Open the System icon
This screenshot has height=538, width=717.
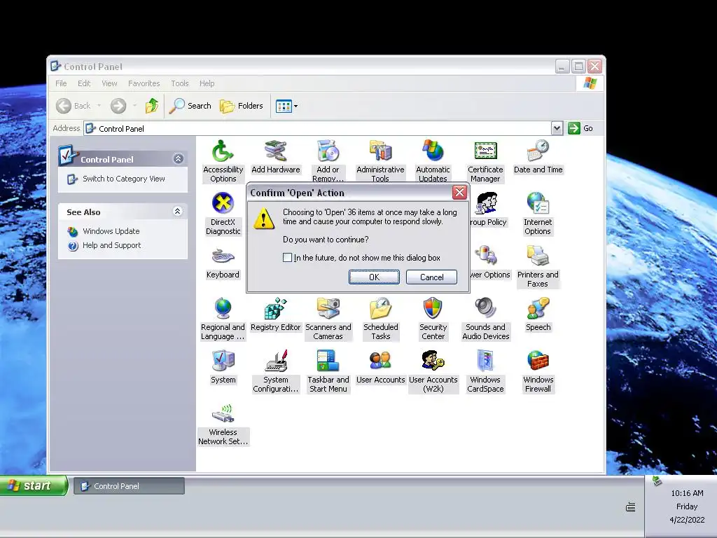[x=223, y=367]
